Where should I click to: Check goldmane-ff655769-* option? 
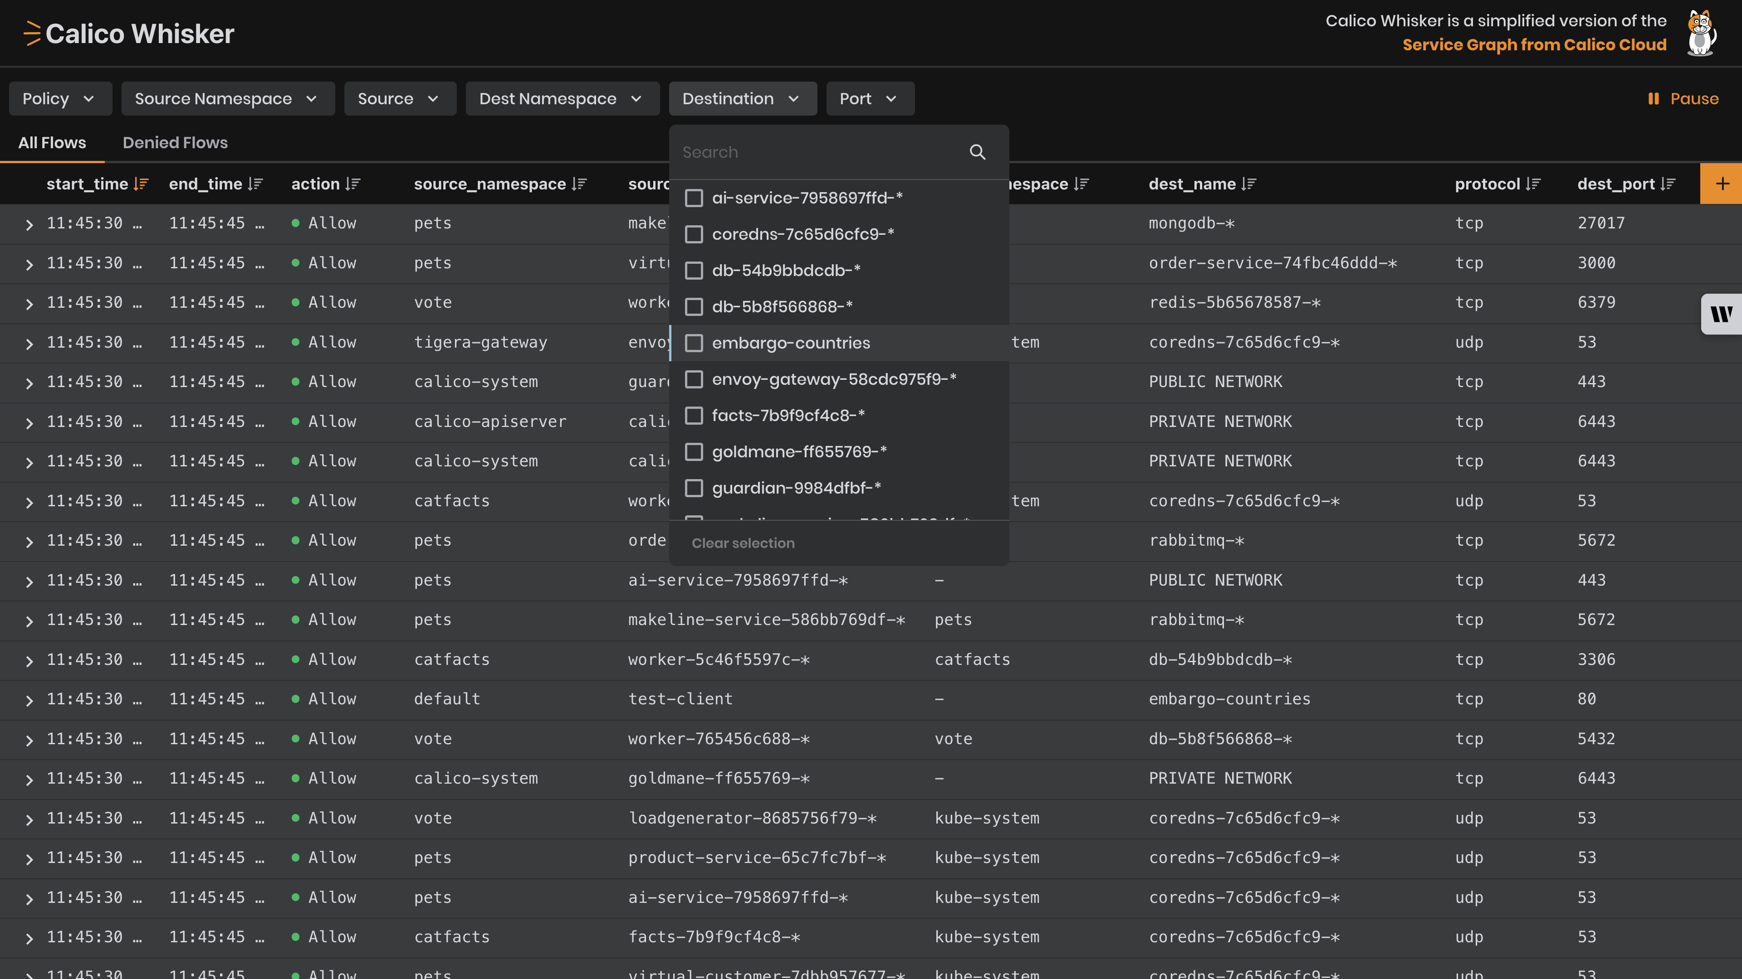(694, 452)
